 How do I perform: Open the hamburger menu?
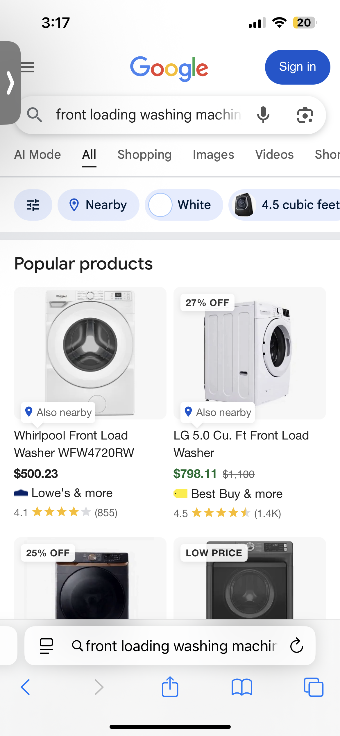(28, 67)
